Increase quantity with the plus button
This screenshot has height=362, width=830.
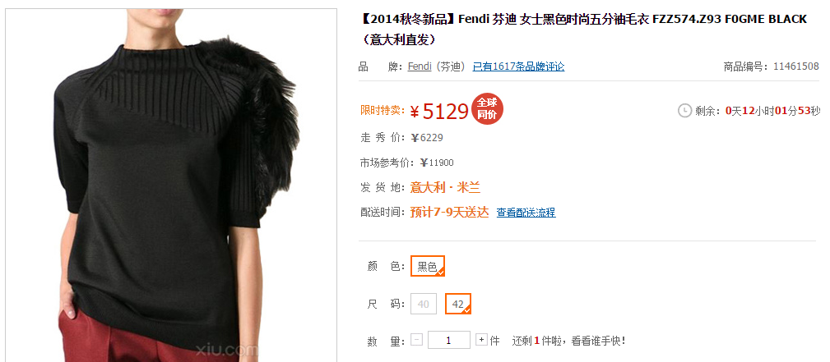(x=481, y=340)
